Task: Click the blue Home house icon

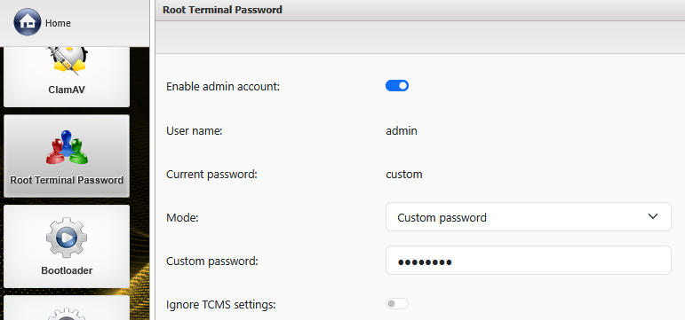Action: click(x=27, y=22)
